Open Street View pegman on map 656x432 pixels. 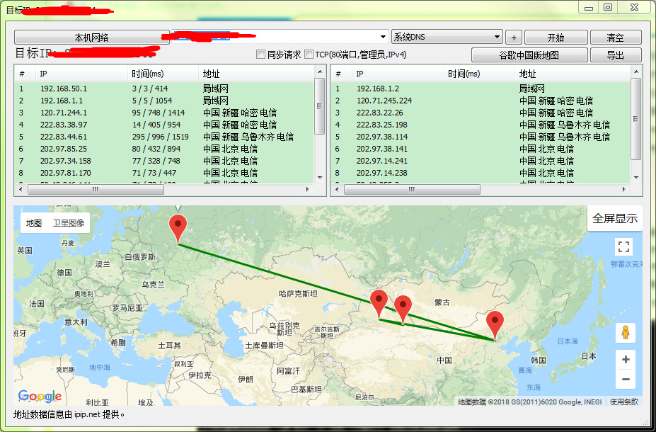tap(626, 333)
